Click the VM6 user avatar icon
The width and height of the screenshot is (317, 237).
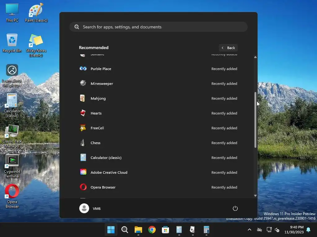[84, 208]
